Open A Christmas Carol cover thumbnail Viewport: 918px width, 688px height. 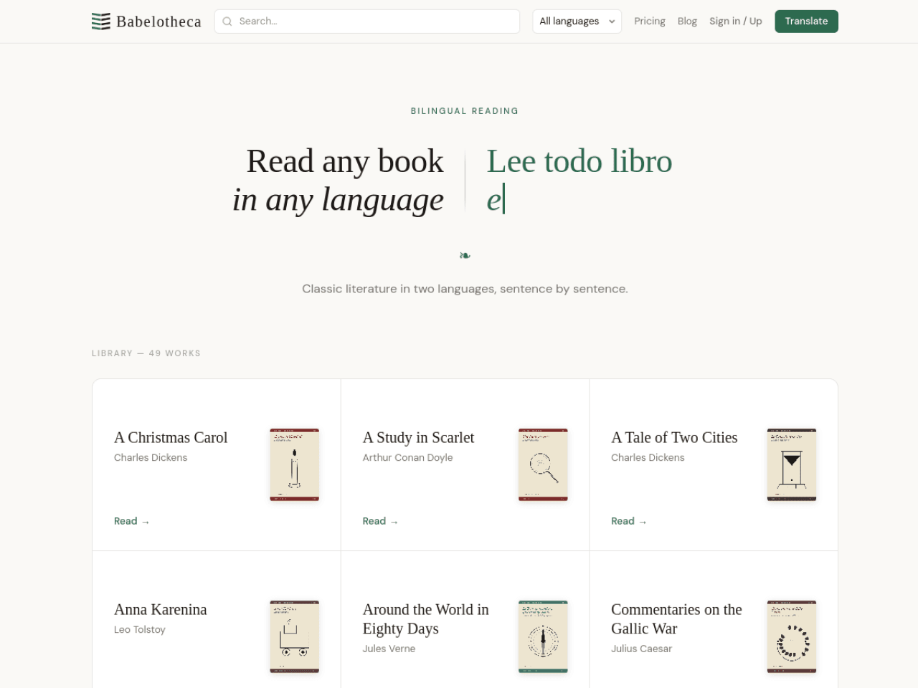(x=294, y=464)
